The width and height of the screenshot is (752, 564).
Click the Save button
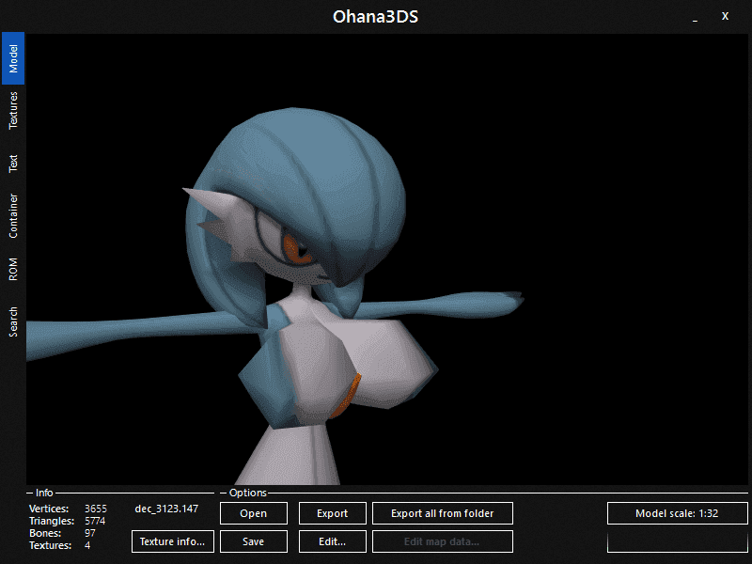point(253,541)
